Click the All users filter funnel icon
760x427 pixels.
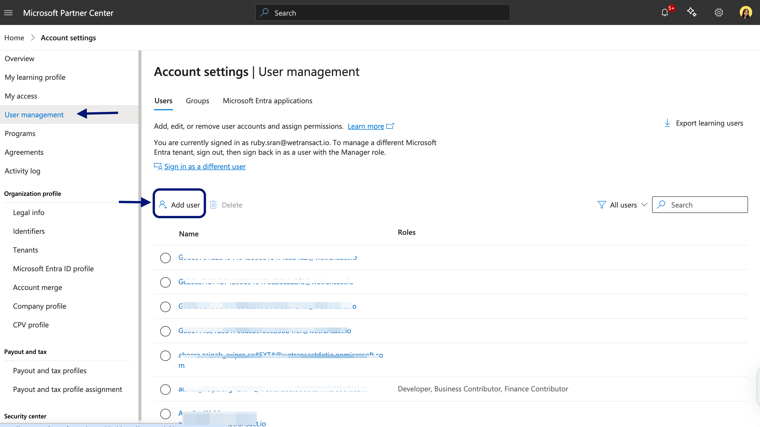tap(602, 205)
